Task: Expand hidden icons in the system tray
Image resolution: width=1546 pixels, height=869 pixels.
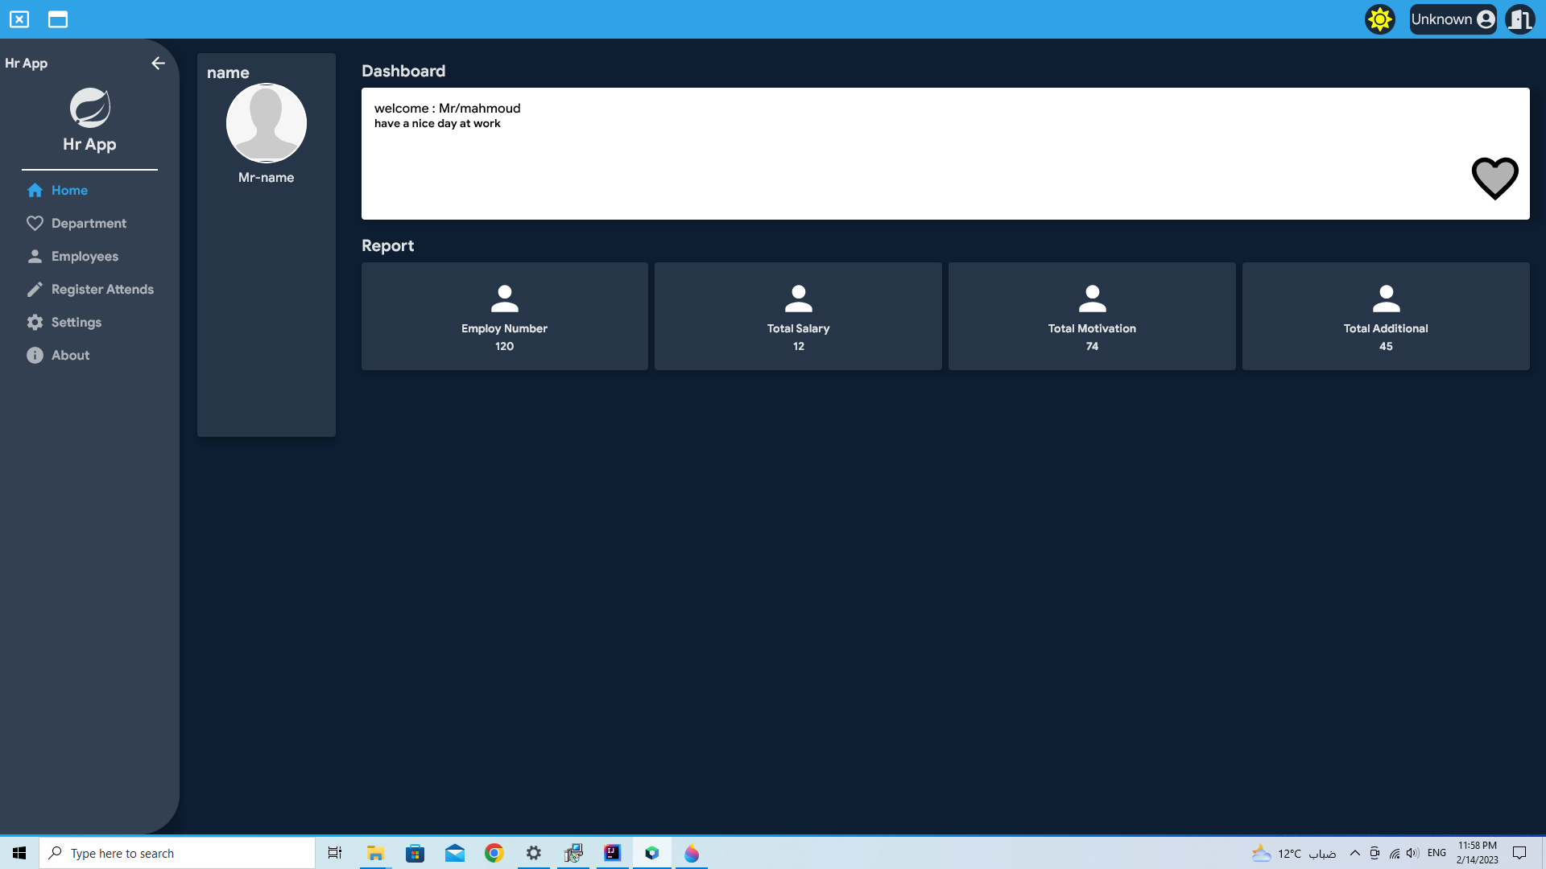Action: [x=1354, y=853]
